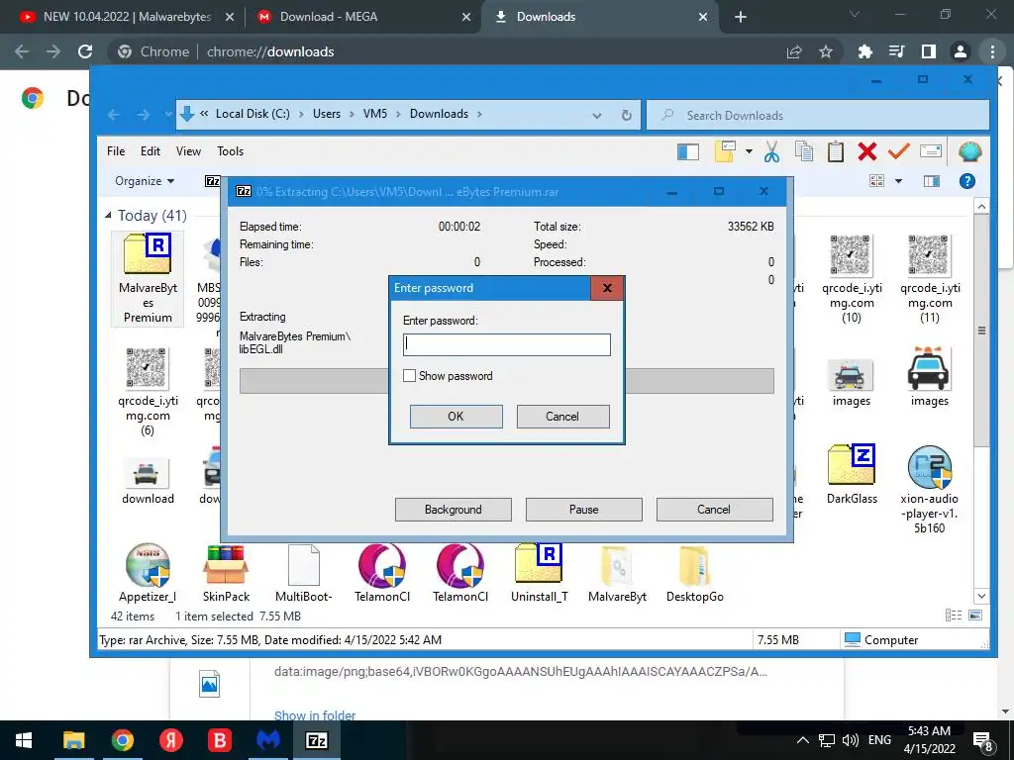The width and height of the screenshot is (1014, 760).
Task: Select the xion-audio-player installer
Action: [x=929, y=490]
